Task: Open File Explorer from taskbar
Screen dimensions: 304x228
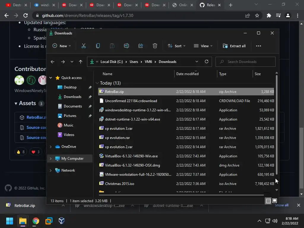Action: pyautogui.click(x=23, y=221)
